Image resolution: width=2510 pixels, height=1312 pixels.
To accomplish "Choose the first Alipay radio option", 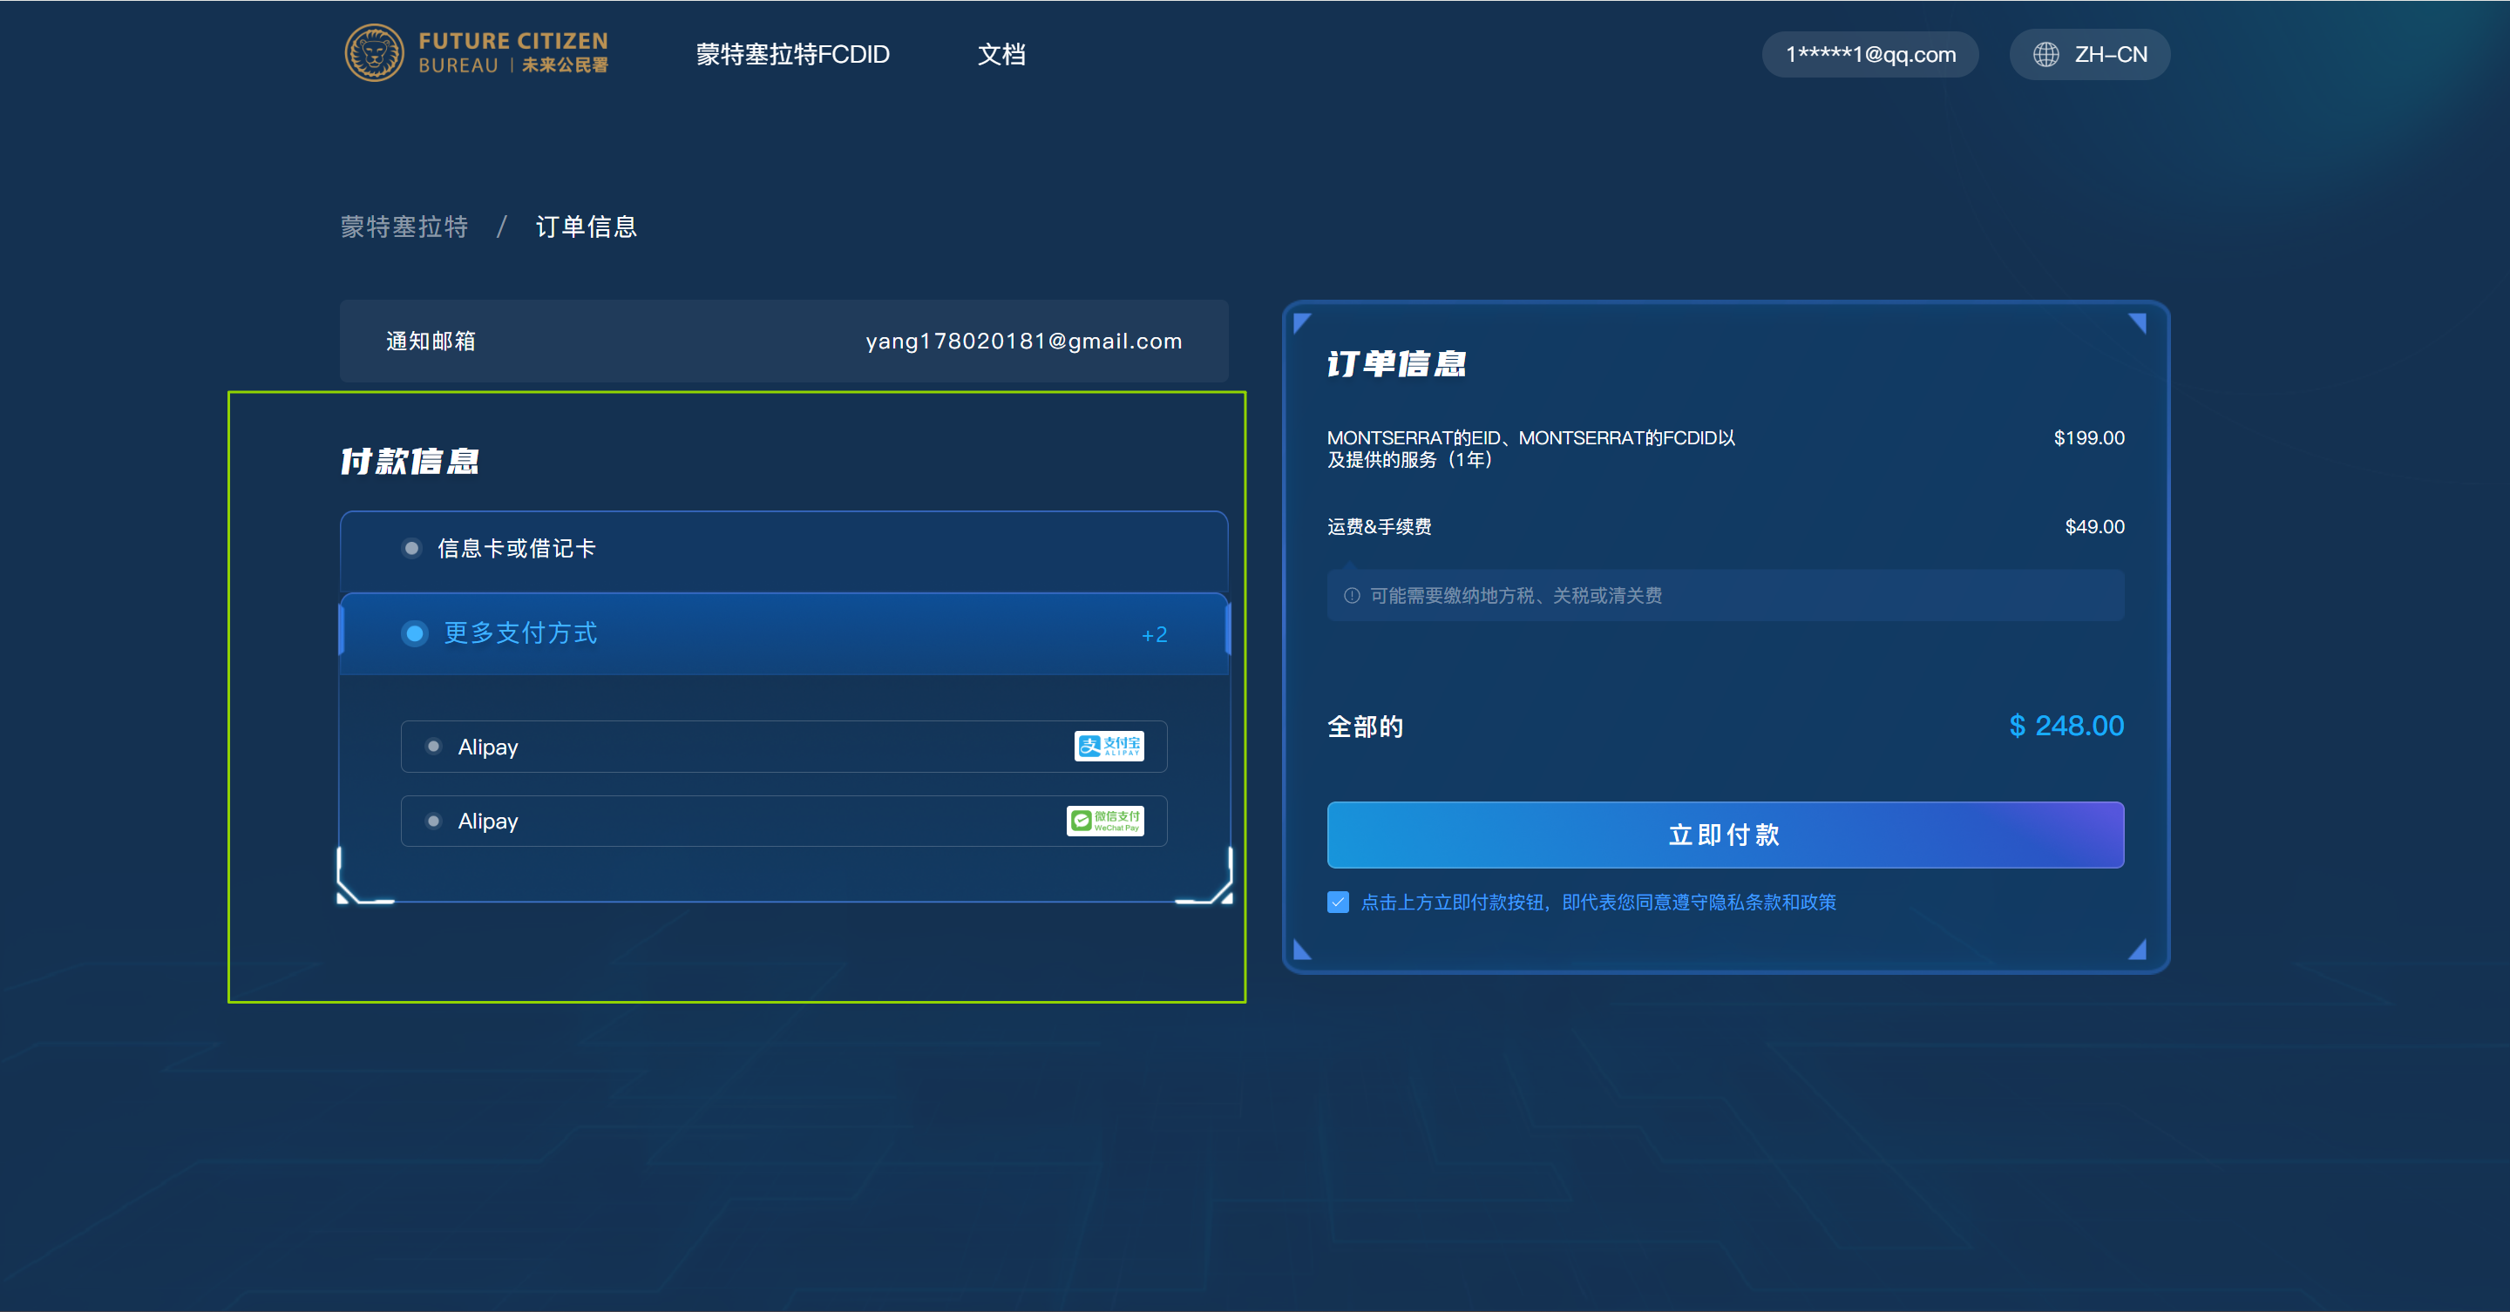I will [434, 746].
